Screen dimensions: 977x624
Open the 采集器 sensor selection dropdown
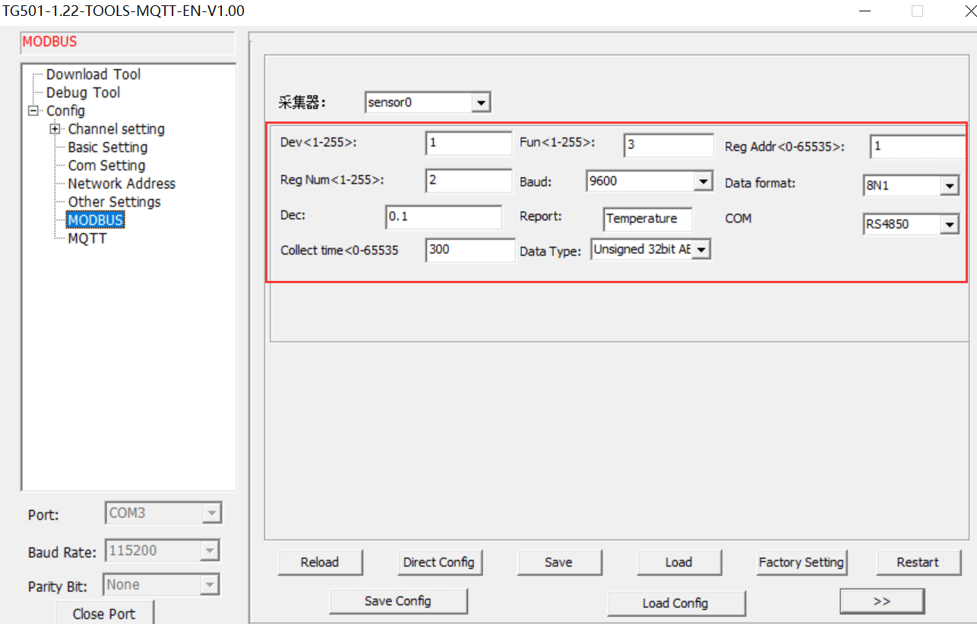coord(482,102)
